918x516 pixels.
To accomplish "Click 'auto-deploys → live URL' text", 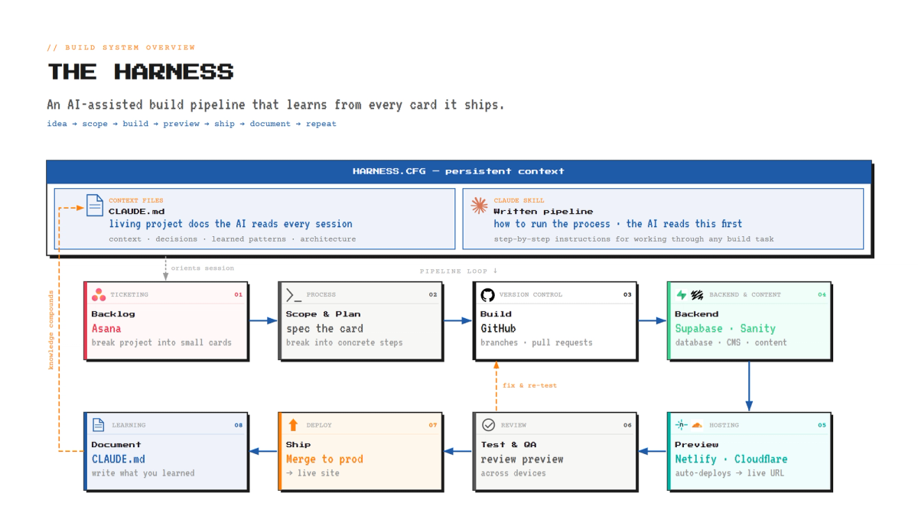I will coord(729,473).
